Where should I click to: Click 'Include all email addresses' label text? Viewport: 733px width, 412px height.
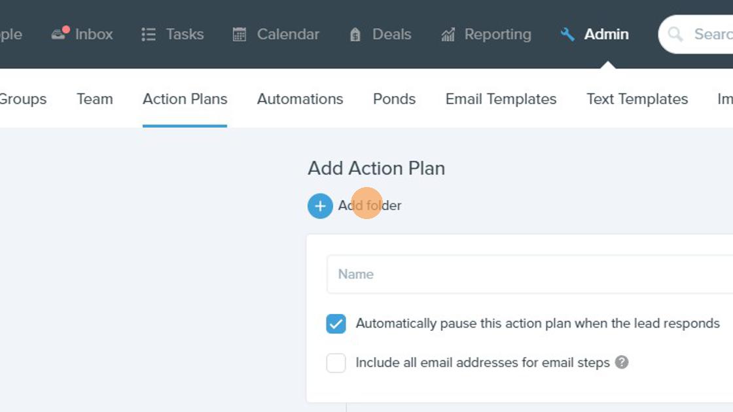click(x=483, y=362)
